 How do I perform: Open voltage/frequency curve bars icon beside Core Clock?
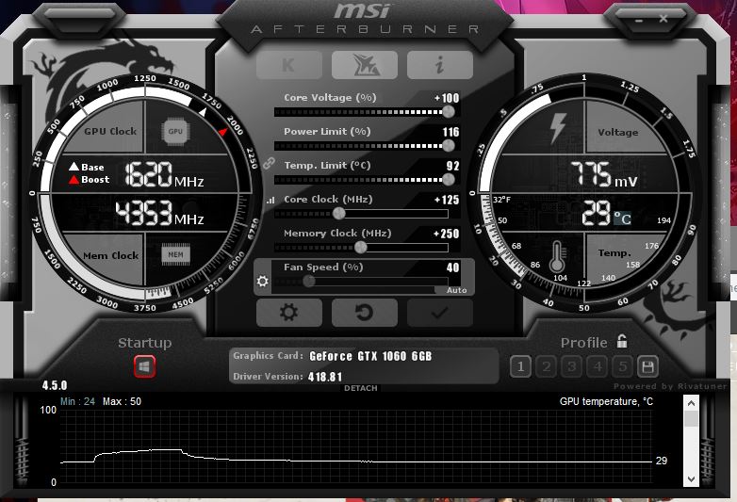(x=270, y=200)
